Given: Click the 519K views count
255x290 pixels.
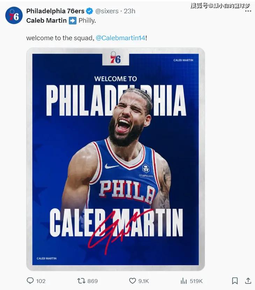Looking at the screenshot, I should 196,281.
